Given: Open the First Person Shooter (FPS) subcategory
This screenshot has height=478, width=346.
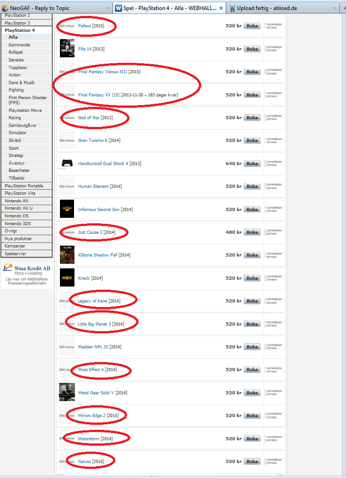Looking at the screenshot, I should coord(27,100).
